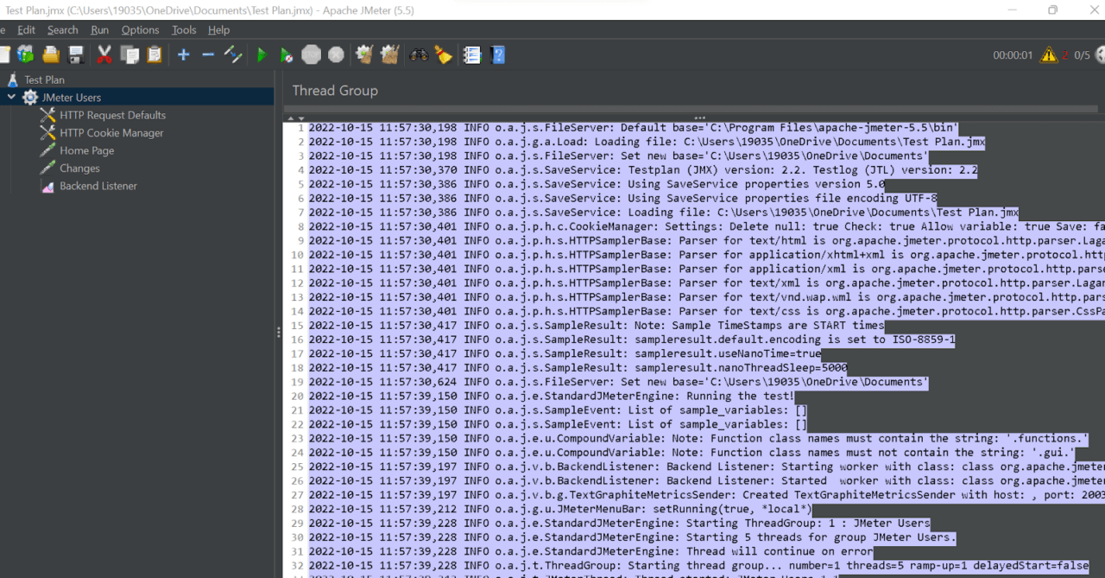1105x578 pixels.
Task: Click the Start no pauses icon
Action: click(285, 54)
